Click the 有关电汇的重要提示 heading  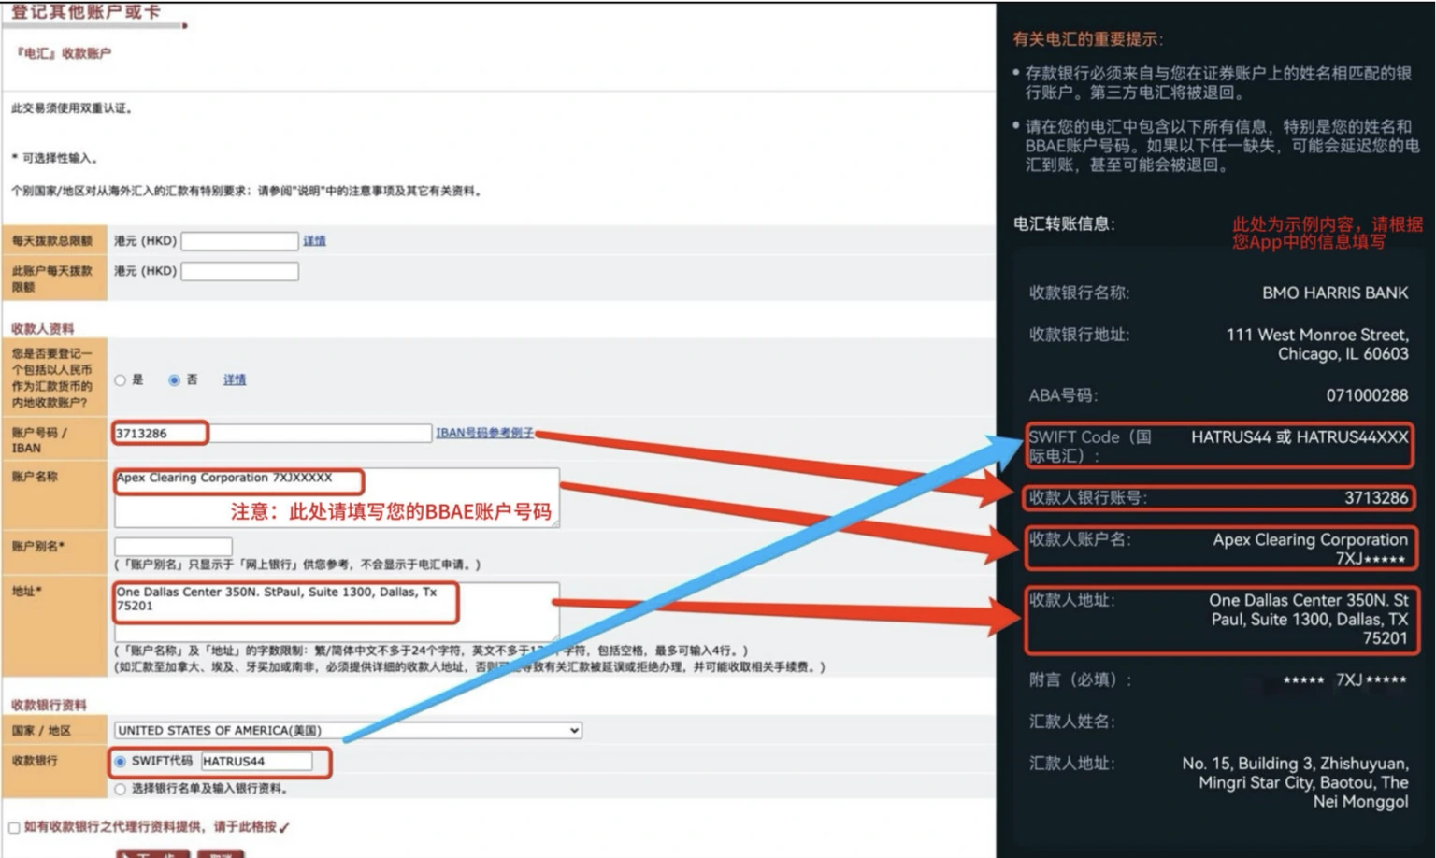1087,39
